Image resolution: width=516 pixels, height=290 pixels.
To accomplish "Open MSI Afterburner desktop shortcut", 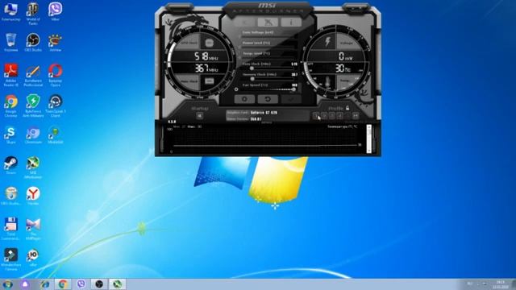I will tap(33, 168).
